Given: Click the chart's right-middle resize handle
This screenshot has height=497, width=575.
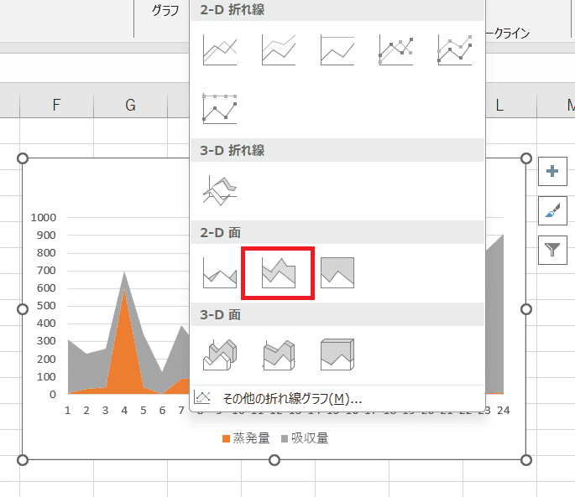Looking at the screenshot, I should point(526,309).
